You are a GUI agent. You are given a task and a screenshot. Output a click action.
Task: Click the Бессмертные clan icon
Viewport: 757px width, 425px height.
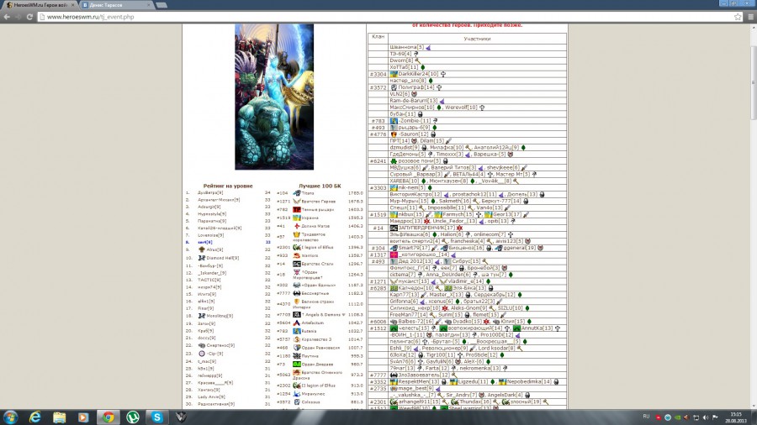click(x=297, y=293)
